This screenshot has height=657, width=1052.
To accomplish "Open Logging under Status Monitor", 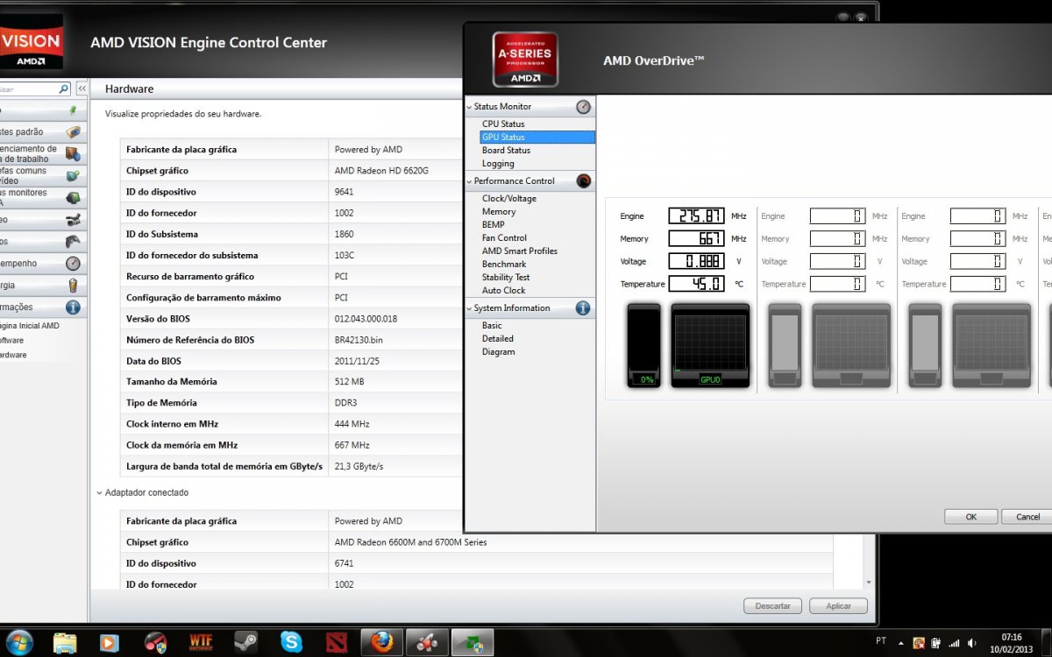I will (498, 164).
